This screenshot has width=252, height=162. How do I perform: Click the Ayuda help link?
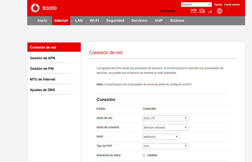pos(218,5)
